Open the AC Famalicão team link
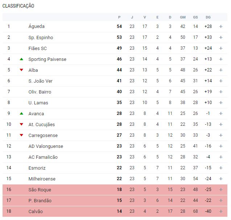The width and height of the screenshot is (231, 220). coord(43,157)
